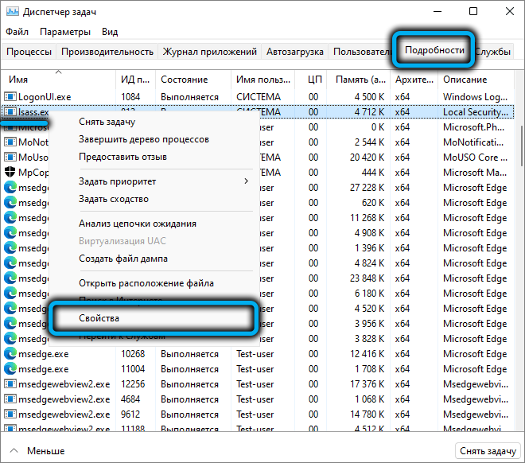Click the shield icon of the MpCop process
The width and height of the screenshot is (525, 463).
click(x=10, y=173)
